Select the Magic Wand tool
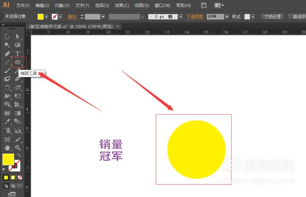This screenshot has width=306, height=197. click(7, 45)
